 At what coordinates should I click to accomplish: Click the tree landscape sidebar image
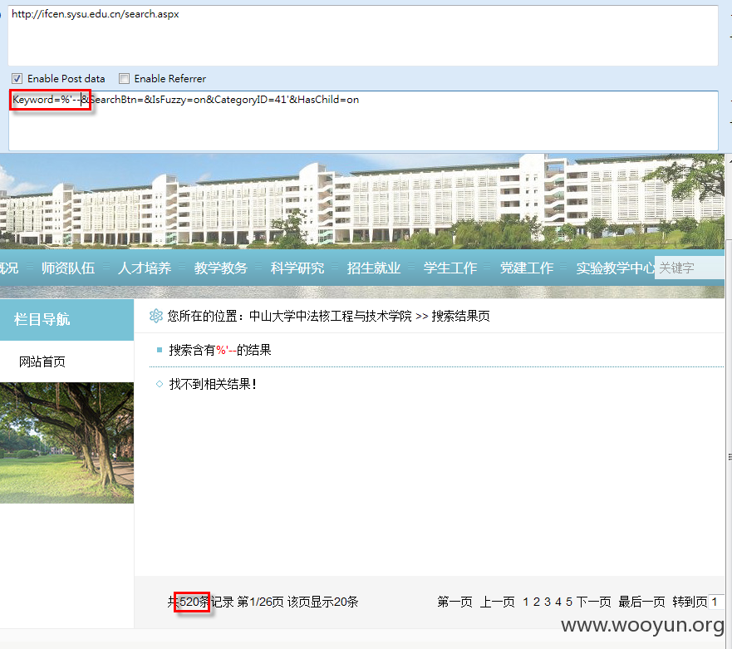point(66,443)
